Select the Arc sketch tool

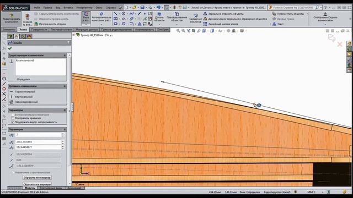(x=124, y=19)
